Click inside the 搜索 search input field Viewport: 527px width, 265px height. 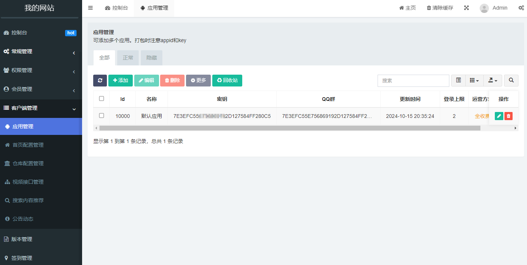click(413, 80)
